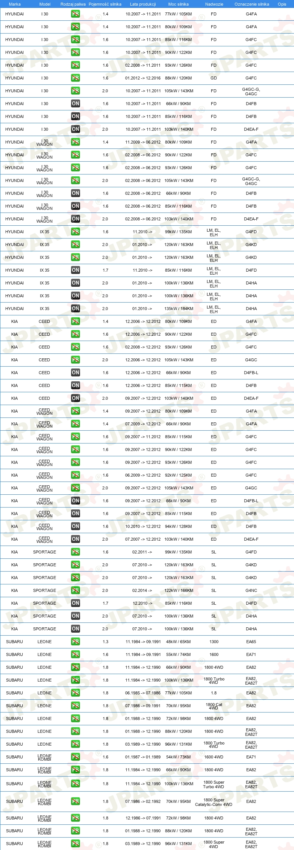Click diesel ON icon in Hyundai IX 35 1.7 D4FD row

click(x=75, y=270)
